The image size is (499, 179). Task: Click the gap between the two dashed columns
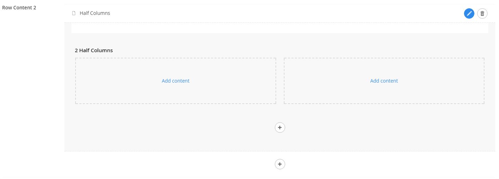[x=280, y=81]
